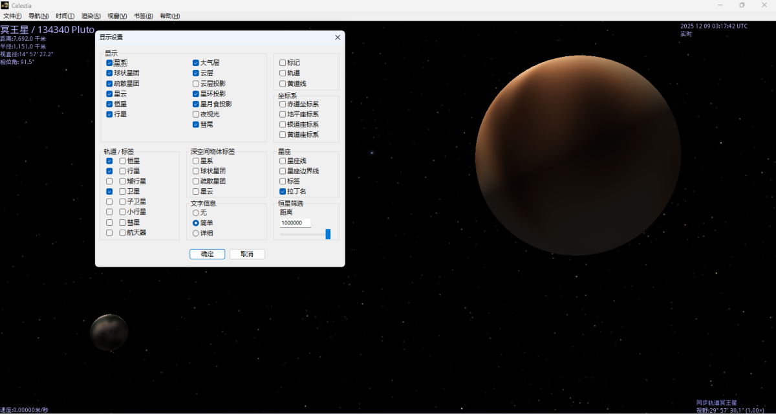Viewport: 776px width, 414px height.
Task: Select the 无 text info option
Action: point(196,213)
